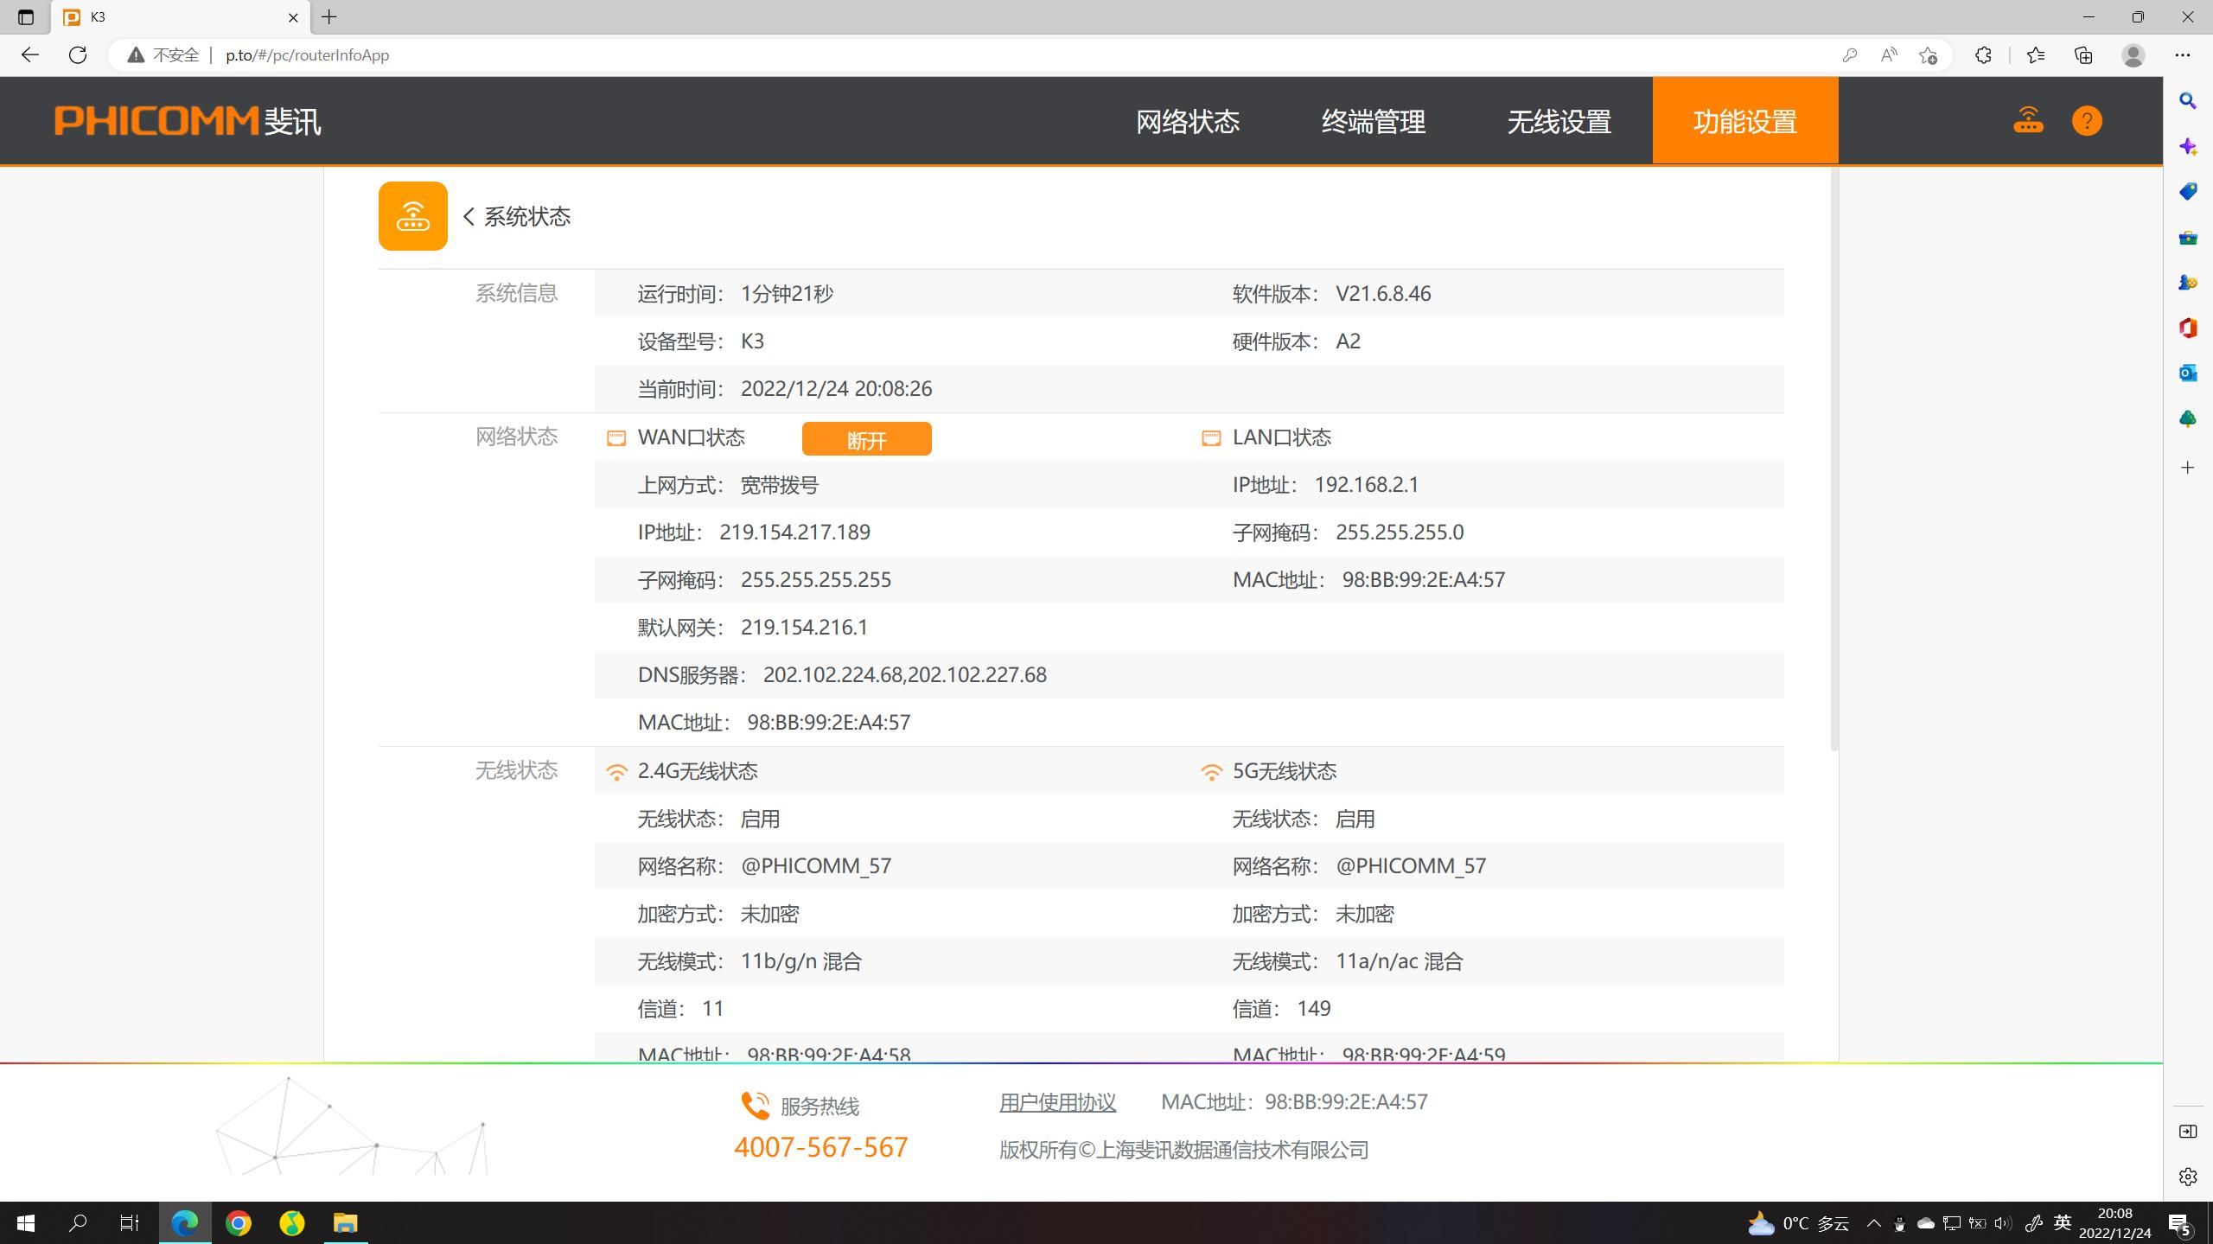Screen dimensions: 2213x1244
Task: Click the LAN口状态 port icon
Action: point(1211,438)
